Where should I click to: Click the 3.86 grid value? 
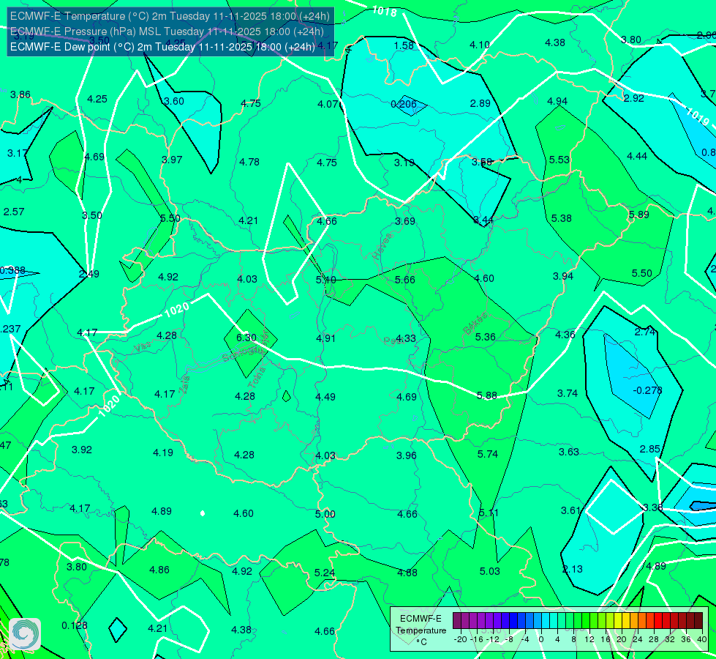20,94
